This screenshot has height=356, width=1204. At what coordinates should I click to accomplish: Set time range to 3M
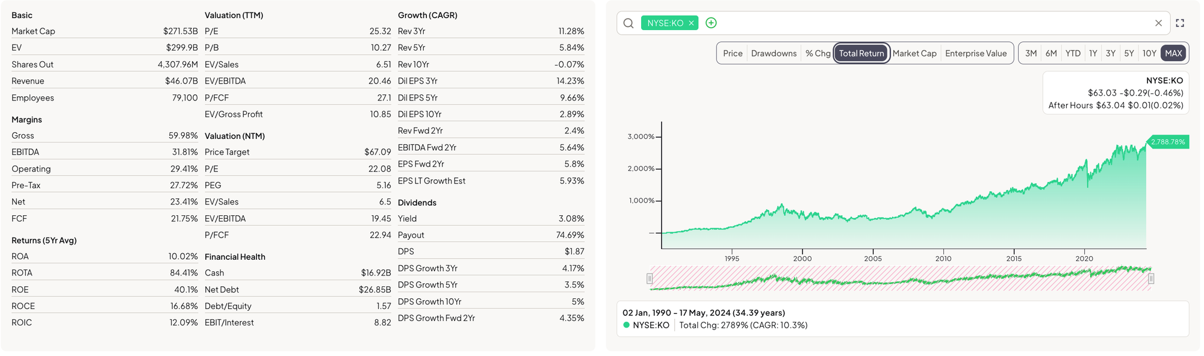[x=1031, y=54]
